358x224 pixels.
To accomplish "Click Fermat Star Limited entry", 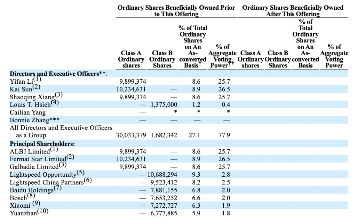I will (38, 159).
